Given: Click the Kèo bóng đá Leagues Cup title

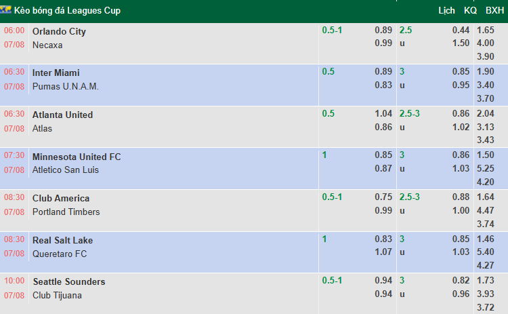Looking at the screenshot, I should coord(67,11).
